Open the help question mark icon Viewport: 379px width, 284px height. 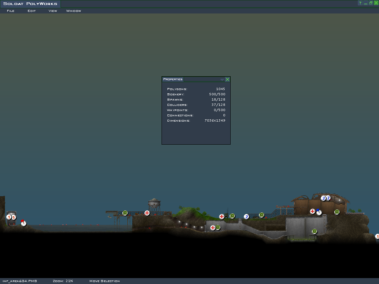pyautogui.click(x=360, y=3)
